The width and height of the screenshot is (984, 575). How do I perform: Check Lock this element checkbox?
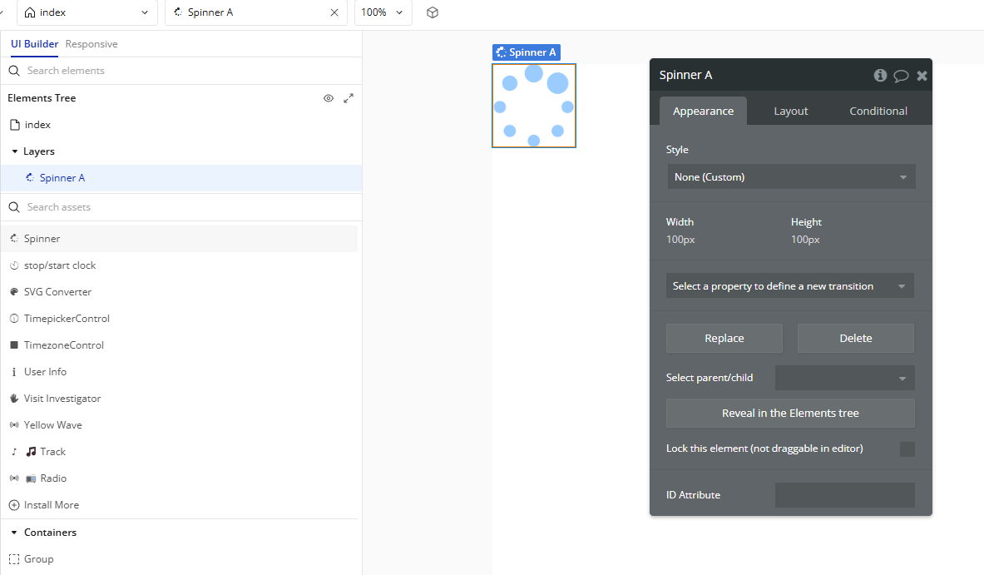point(907,449)
